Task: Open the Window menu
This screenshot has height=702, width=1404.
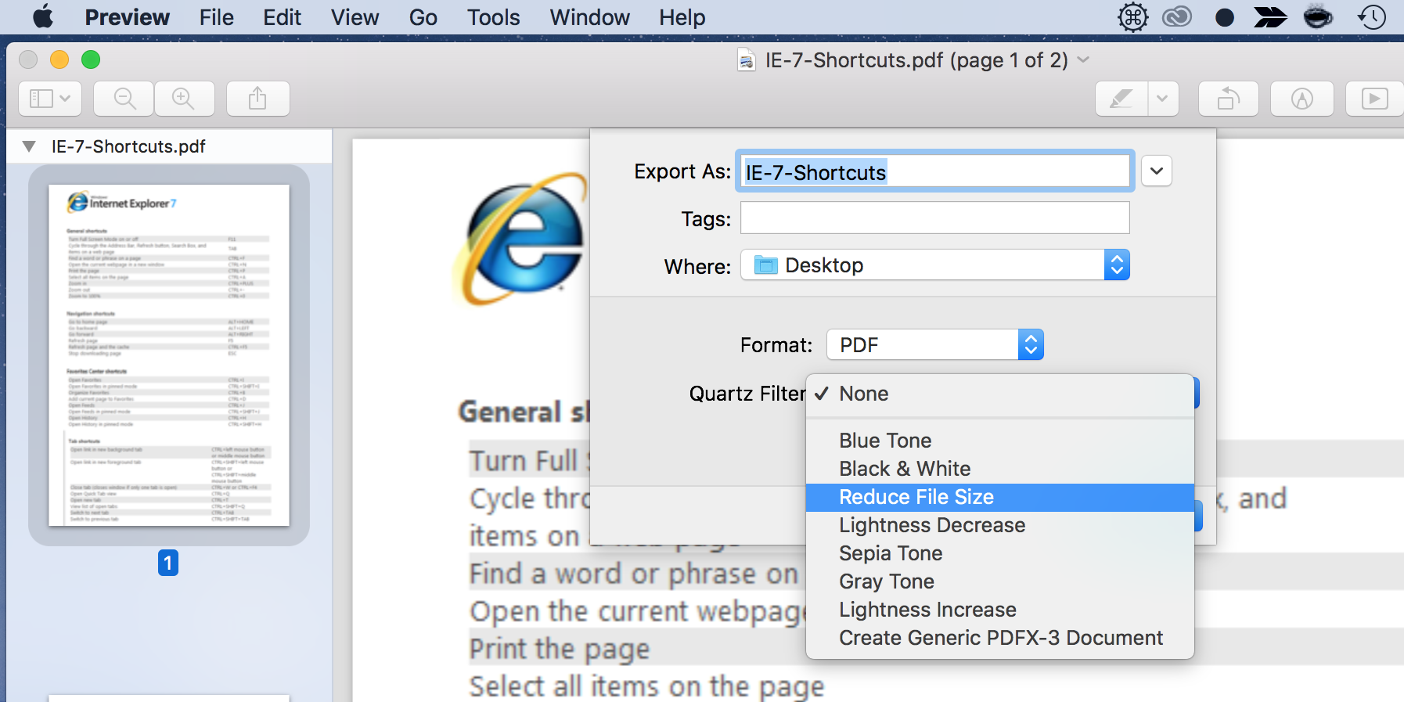Action: click(x=590, y=17)
